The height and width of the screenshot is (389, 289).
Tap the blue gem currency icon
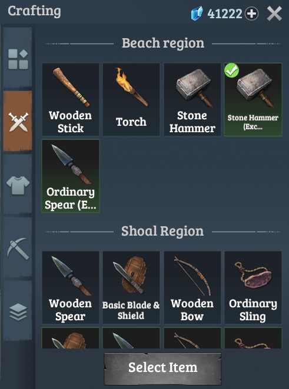[x=197, y=14]
